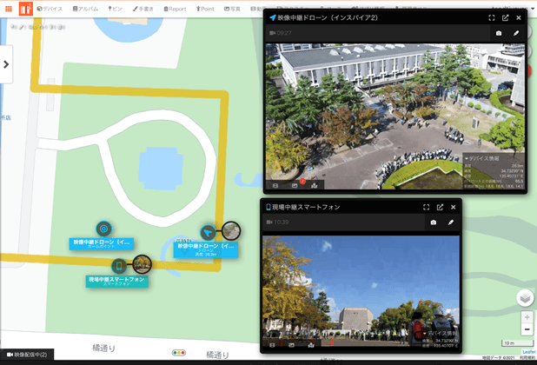537x365 pixels.
Task: Click the pencil annotate icon in drone panel
Action: (x=516, y=33)
